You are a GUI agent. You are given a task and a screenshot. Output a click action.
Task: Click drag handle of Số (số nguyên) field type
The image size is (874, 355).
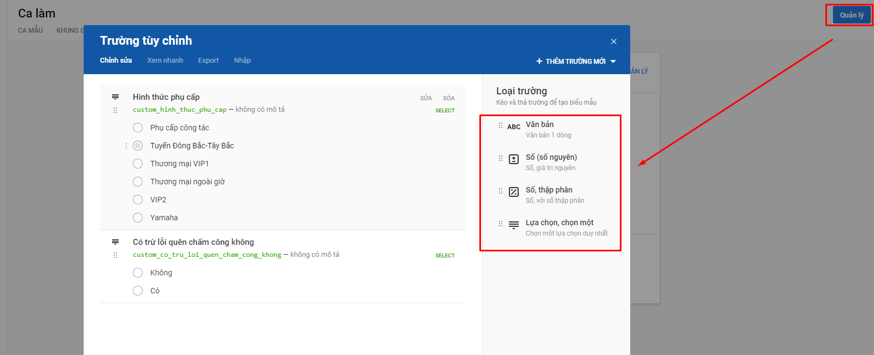500,158
